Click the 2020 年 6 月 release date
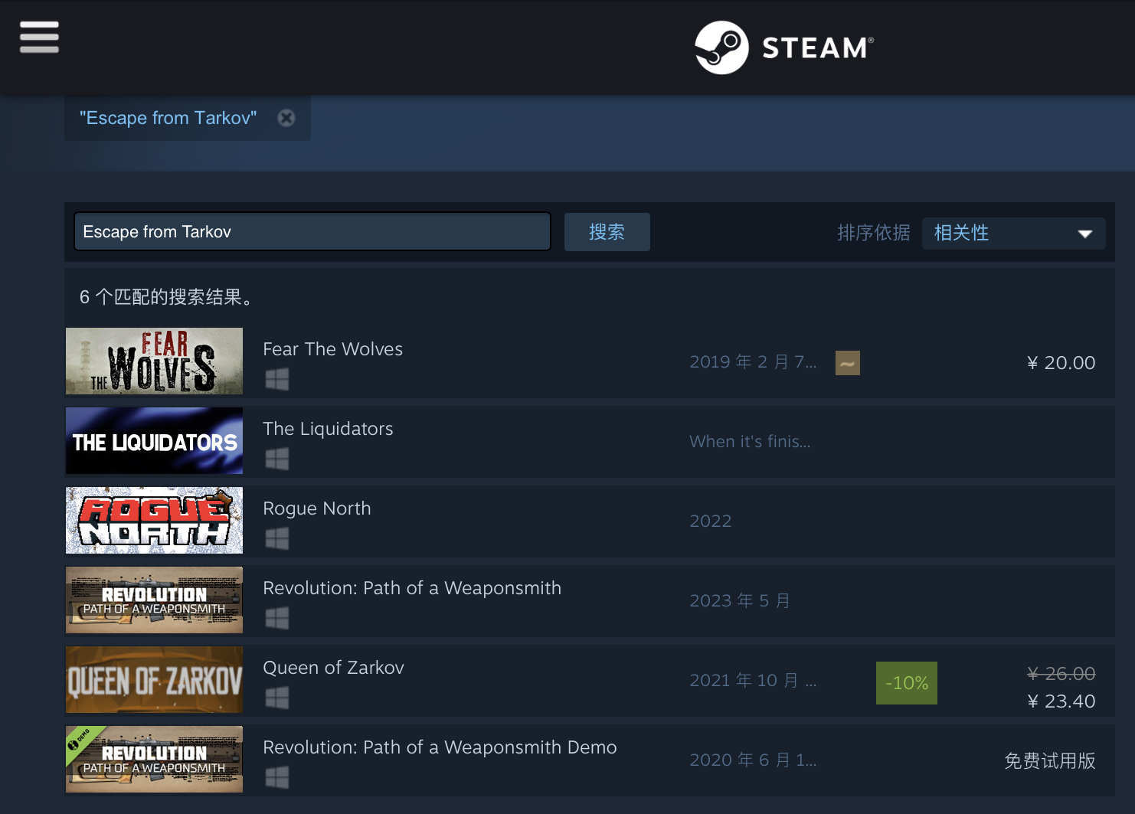1135x814 pixels. (753, 760)
